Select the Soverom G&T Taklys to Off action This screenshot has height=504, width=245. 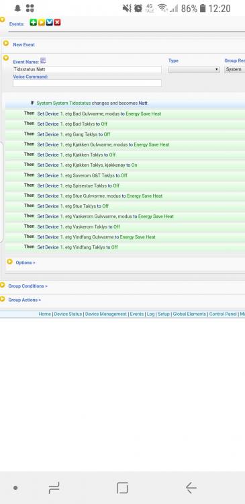(125, 175)
